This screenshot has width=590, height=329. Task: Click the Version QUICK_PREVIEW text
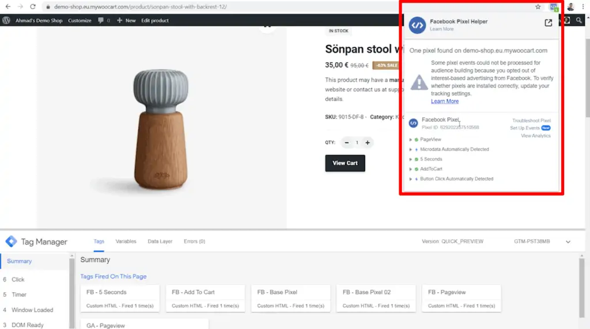(x=452, y=242)
